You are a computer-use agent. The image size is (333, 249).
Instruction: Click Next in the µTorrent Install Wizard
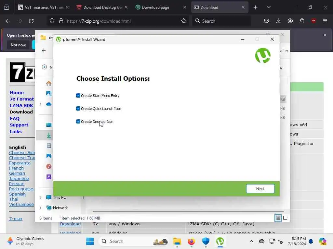coord(260,188)
